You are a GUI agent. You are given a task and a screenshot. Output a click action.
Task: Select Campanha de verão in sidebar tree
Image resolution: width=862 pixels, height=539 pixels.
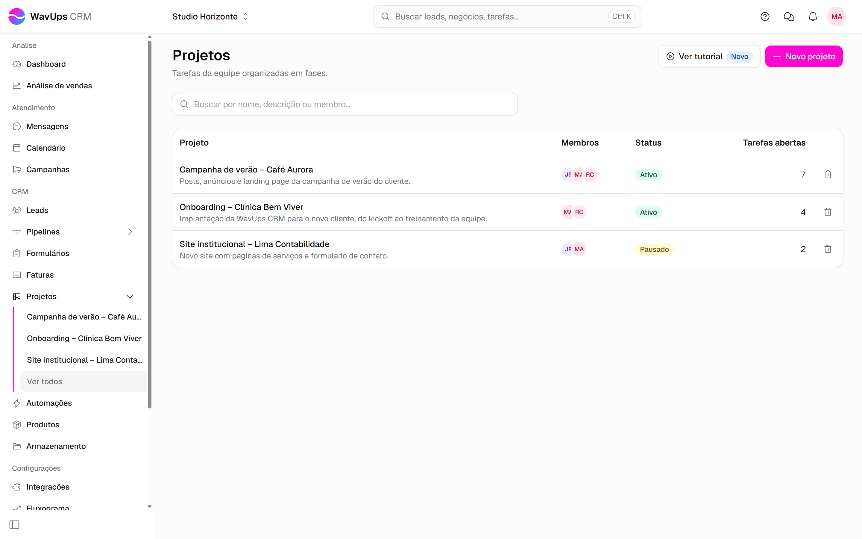click(x=83, y=317)
